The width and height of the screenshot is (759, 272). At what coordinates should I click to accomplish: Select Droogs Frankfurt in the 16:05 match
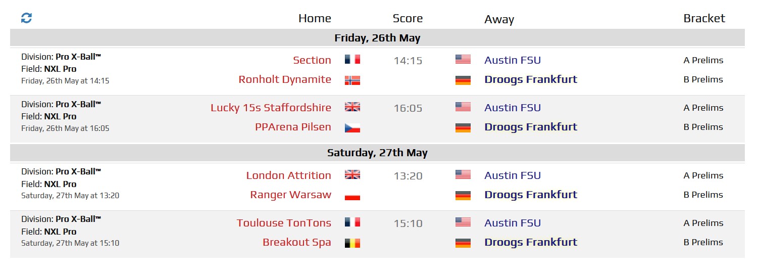coord(531,127)
